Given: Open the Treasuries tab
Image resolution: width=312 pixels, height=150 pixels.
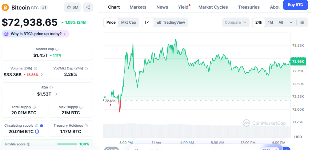Looking at the screenshot, I should coord(249,7).
